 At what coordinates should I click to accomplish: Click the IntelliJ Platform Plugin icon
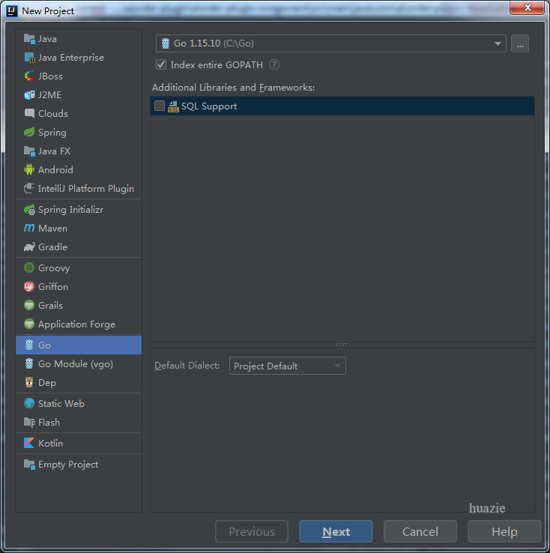(x=29, y=188)
